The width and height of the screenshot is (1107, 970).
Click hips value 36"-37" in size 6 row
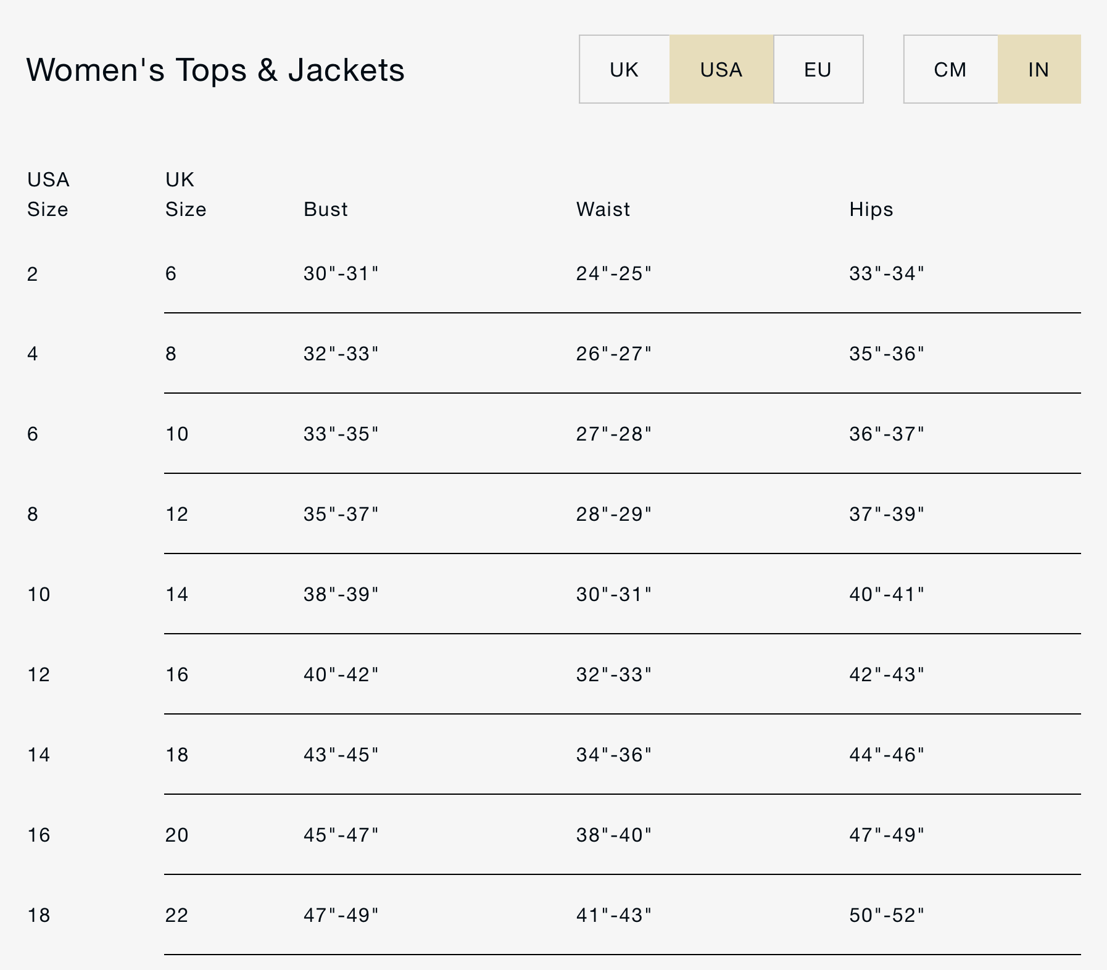(x=886, y=434)
